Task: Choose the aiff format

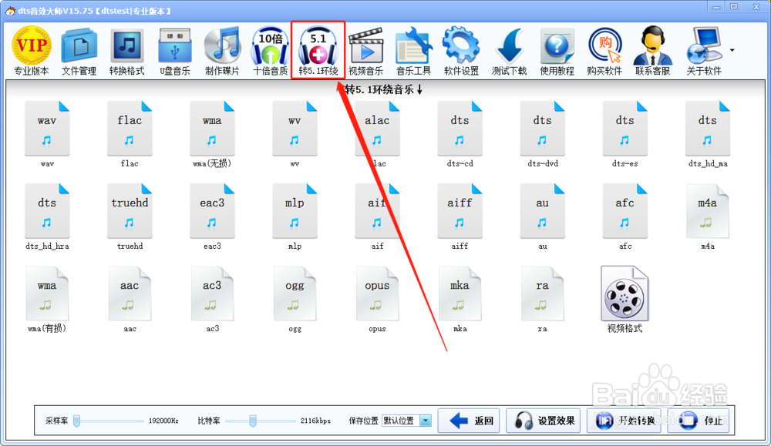Action: pyautogui.click(x=460, y=217)
